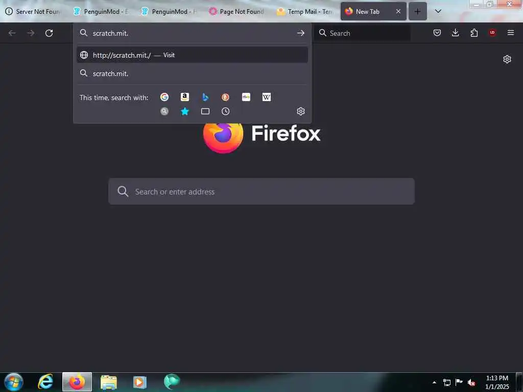Search history using the clock icon

[225, 111]
